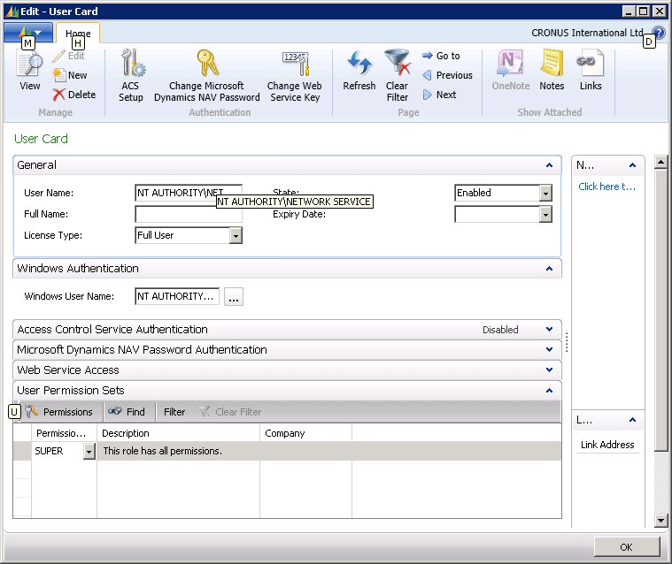672x564 pixels.
Task: Collapse the Windows Authentication section
Action: coord(549,269)
